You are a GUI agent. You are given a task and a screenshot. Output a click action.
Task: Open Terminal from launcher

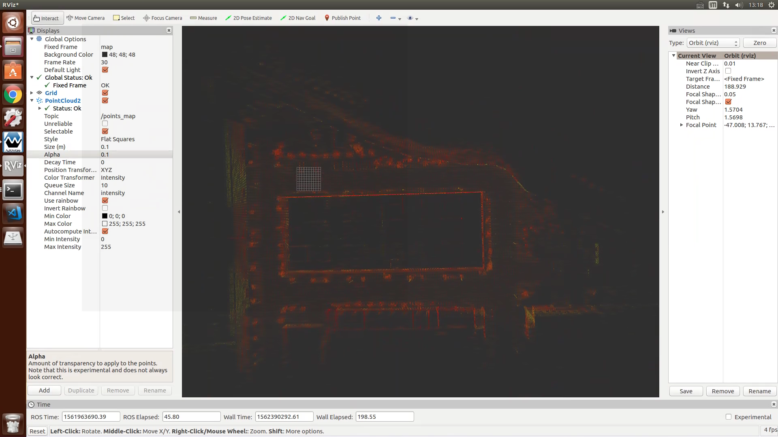tap(13, 190)
